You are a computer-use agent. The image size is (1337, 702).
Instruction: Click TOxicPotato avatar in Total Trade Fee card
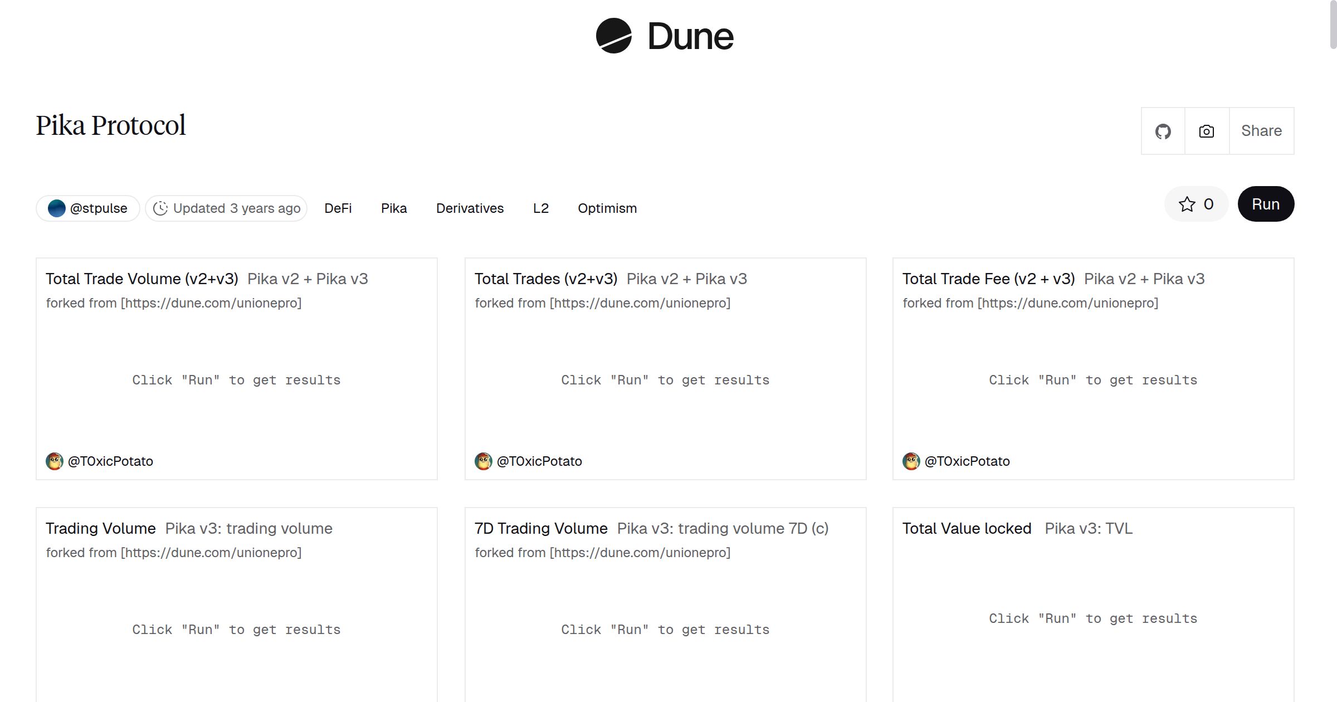(x=911, y=461)
